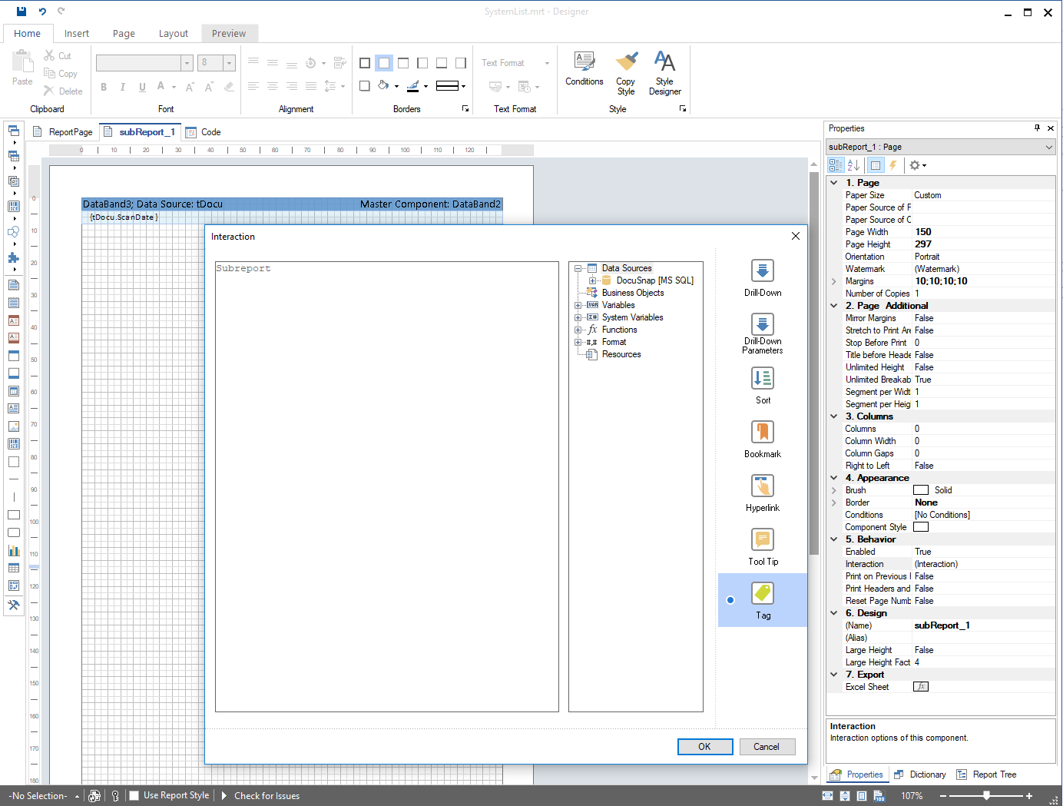
Task: Select Resources in the dictionary tree
Action: (621, 354)
